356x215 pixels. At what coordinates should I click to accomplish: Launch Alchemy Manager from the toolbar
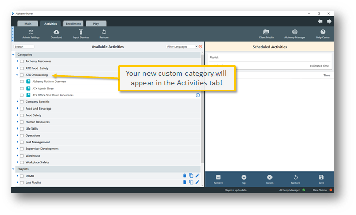point(295,33)
